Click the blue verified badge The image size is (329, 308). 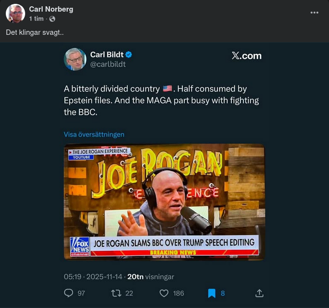129,55
